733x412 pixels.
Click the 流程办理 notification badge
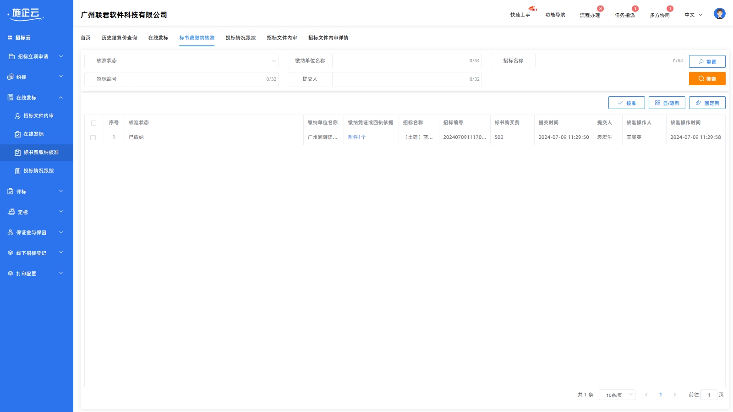[600, 9]
